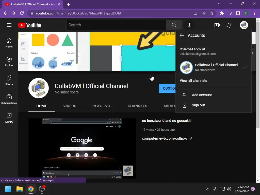Image resolution: width=260 pixels, height=195 pixels.
Task: Open Home in the sidebar
Action: pos(9,43)
